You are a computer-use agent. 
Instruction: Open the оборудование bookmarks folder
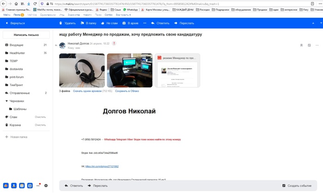click(241, 10)
